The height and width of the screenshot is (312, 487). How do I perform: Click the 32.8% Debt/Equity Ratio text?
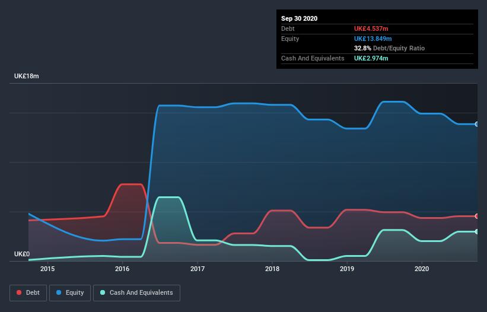point(390,48)
